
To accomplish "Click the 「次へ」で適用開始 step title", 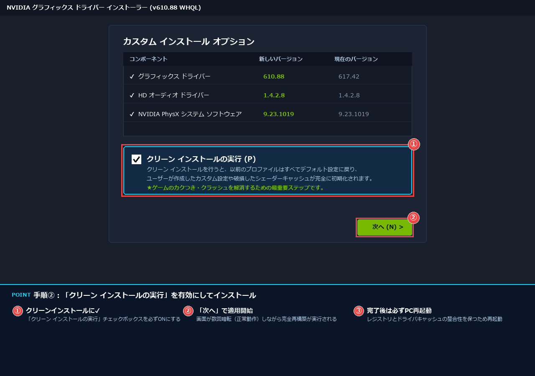I will coord(224,310).
